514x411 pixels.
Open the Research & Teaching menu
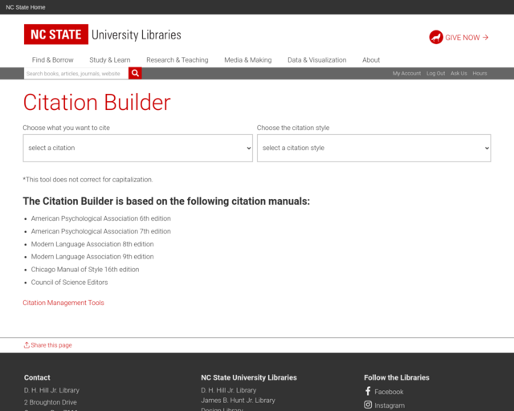point(177,60)
